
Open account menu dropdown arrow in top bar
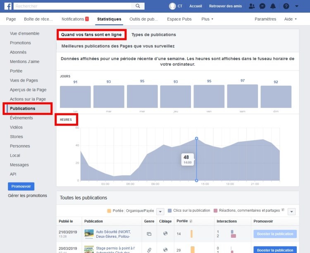coord(296,6)
